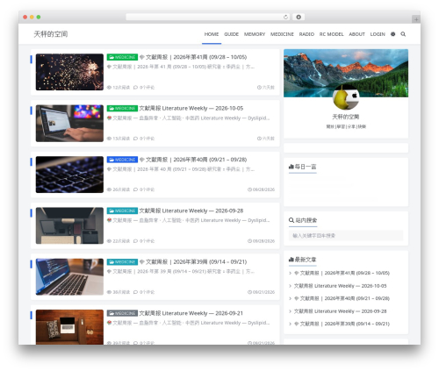The height and width of the screenshot is (371, 439).
Task: Go to the ABOUT page
Action: [x=356, y=34]
